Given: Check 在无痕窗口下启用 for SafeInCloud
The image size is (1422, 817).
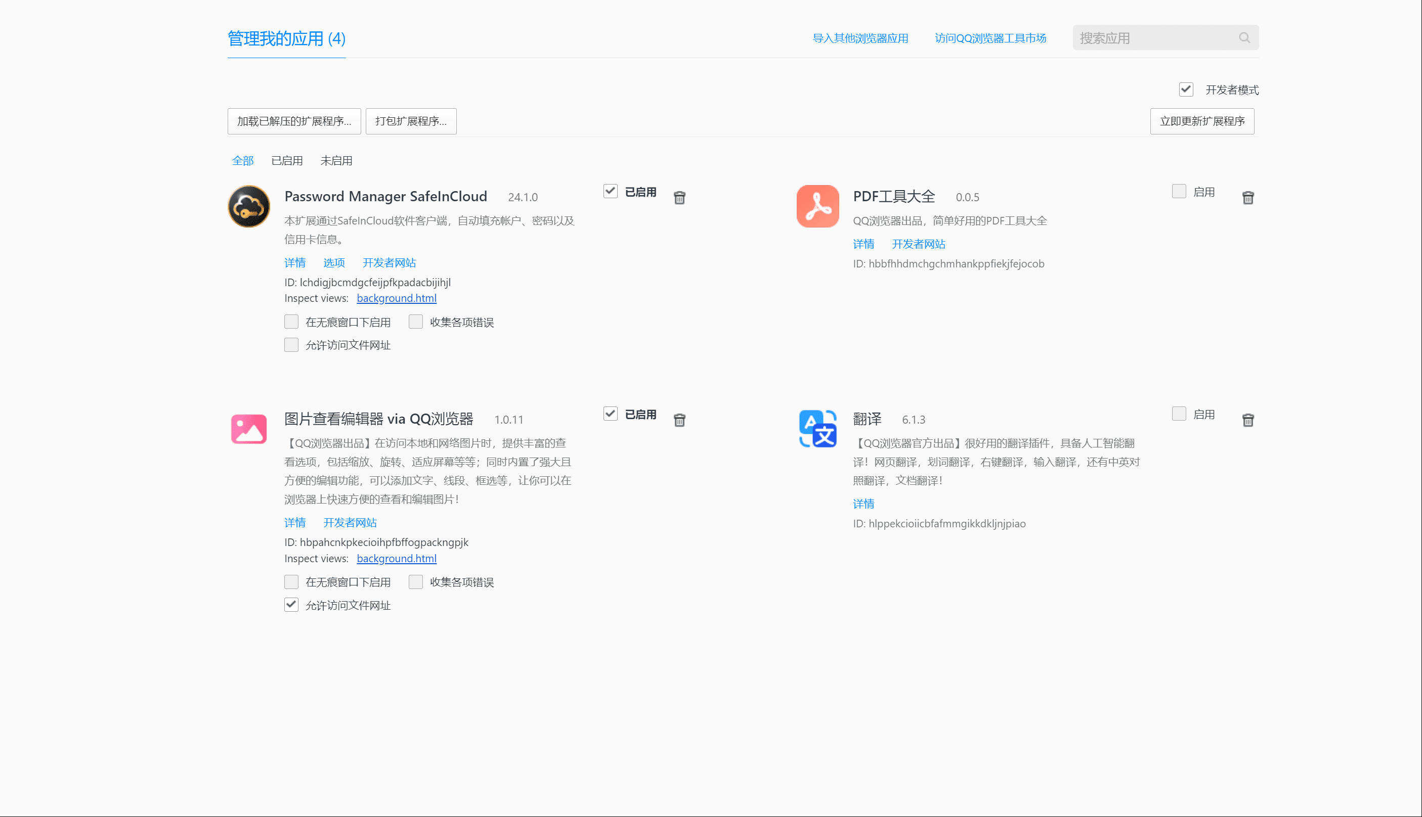Looking at the screenshot, I should pyautogui.click(x=291, y=322).
